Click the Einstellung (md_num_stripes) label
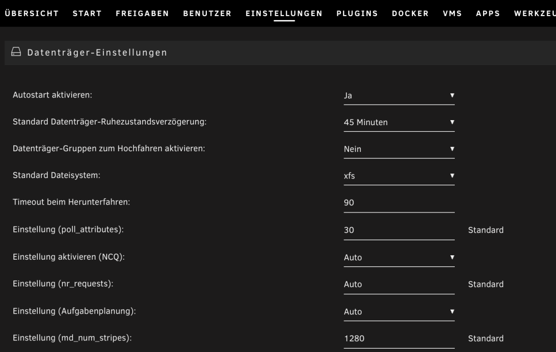 [72, 338]
